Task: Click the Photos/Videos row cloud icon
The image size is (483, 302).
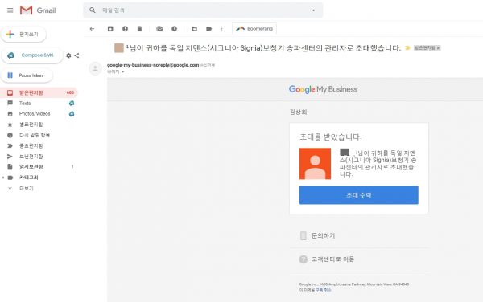Action: 72,114
